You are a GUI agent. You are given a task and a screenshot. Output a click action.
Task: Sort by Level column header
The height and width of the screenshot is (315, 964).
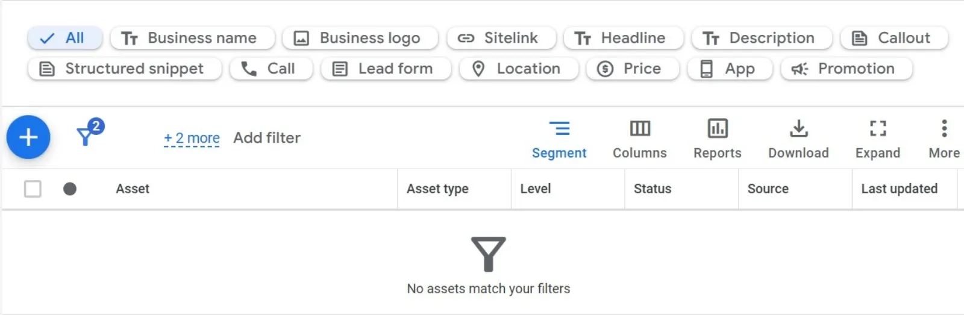tap(536, 189)
